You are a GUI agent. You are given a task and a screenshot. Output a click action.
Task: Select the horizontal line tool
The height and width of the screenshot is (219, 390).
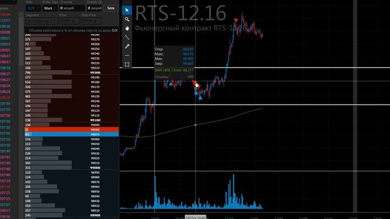[127, 55]
